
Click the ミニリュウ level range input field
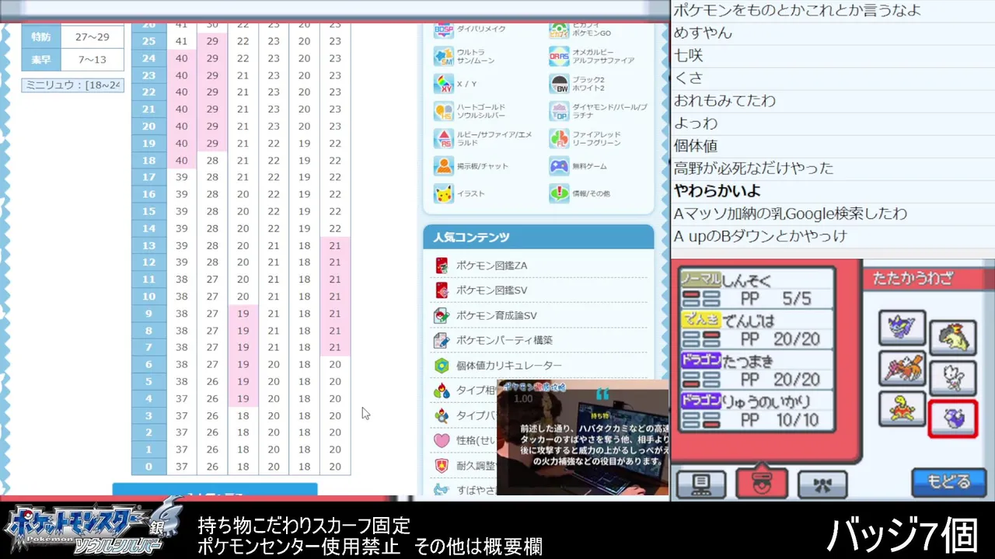(x=72, y=85)
